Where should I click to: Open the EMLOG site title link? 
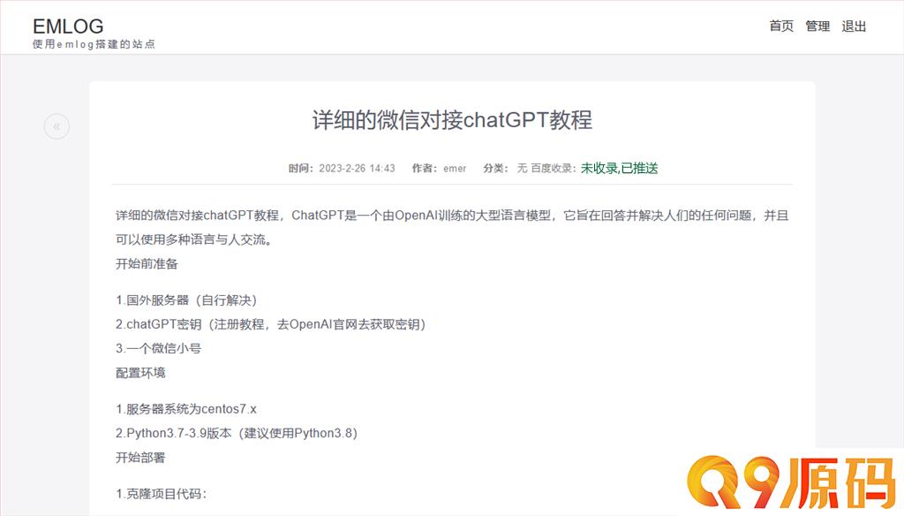click(68, 26)
